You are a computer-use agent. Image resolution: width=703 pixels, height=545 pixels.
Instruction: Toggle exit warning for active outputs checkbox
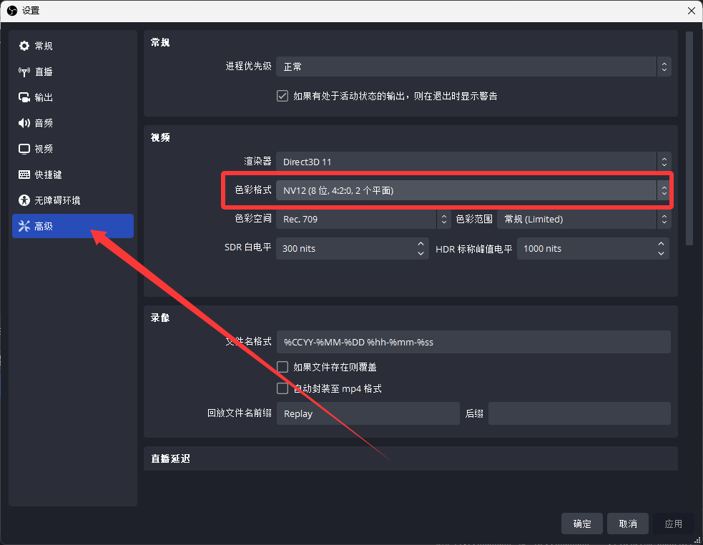pyautogui.click(x=282, y=96)
